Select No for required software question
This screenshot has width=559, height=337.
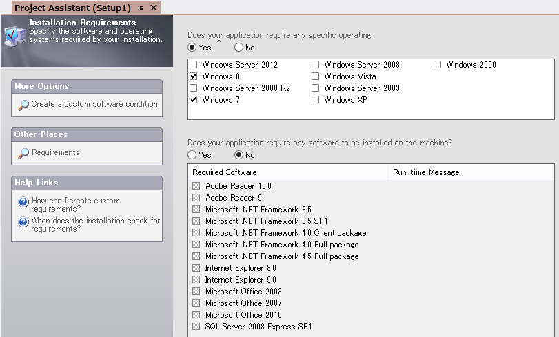(239, 155)
